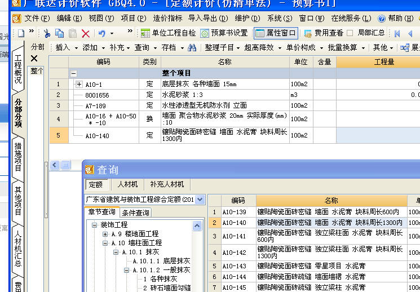The width and height of the screenshot is (420, 292).
Task: Toggle the 属性窗口 button
Action: click(x=276, y=33)
